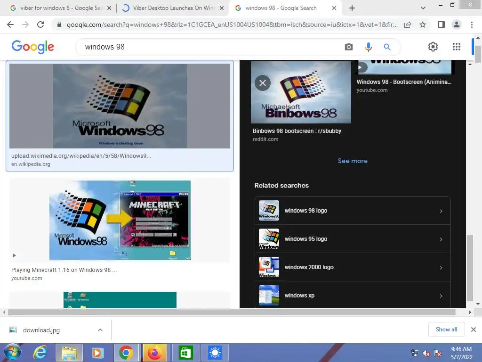482x362 pixels.
Task: Open new browser tab
Action: click(352, 8)
